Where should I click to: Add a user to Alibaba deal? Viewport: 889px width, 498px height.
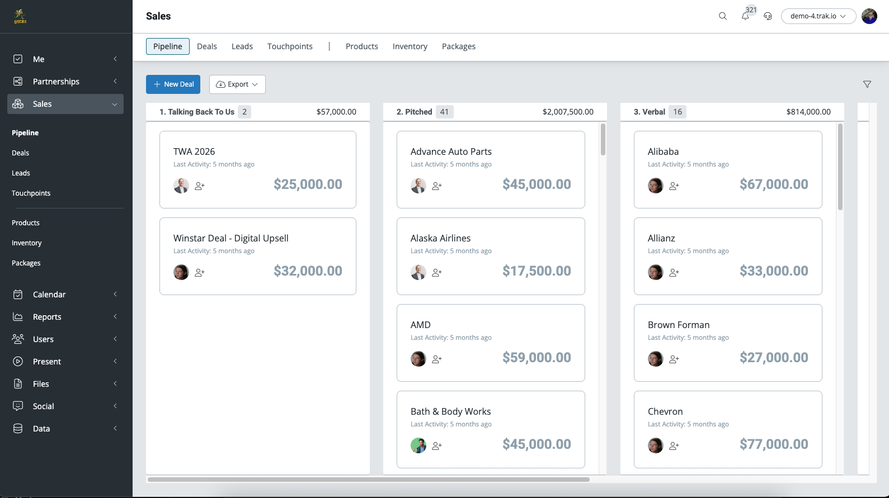point(674,186)
